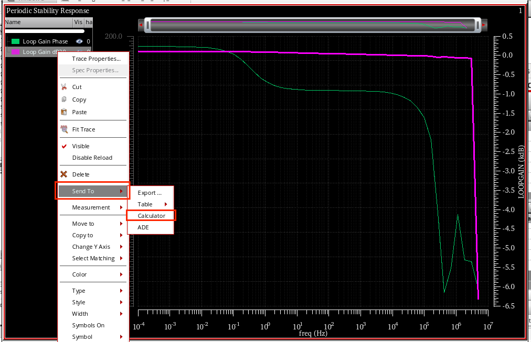Viewport: 531px width, 342px height.
Task: Toggle visibility of Loop Gain Phase trace
Action: pyautogui.click(x=78, y=41)
